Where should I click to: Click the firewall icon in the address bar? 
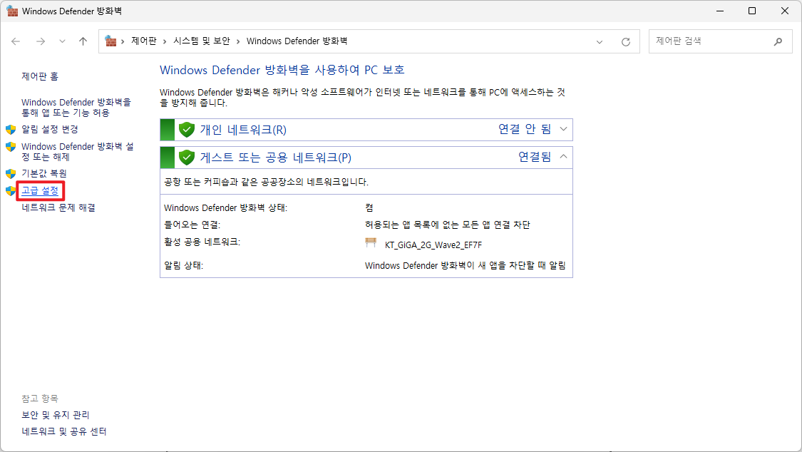point(110,41)
